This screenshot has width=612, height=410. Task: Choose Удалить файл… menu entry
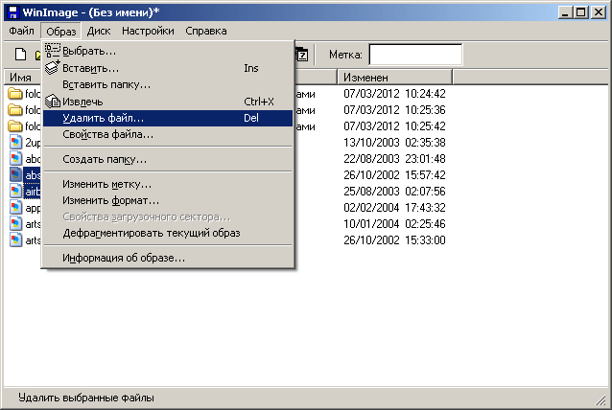(x=168, y=118)
